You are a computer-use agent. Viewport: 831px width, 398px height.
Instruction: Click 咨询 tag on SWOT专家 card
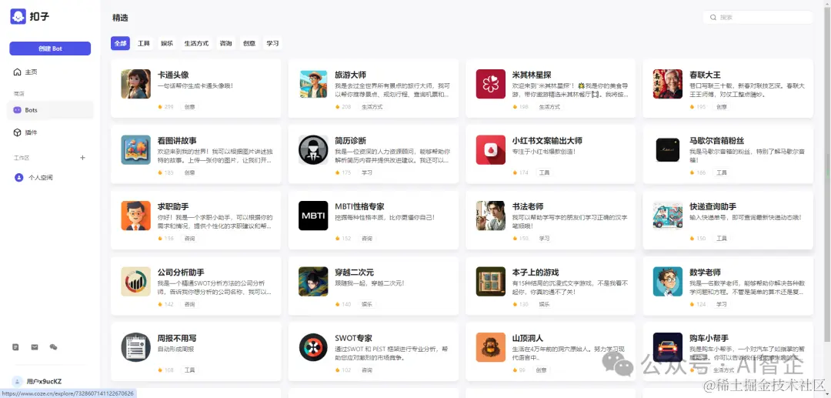[367, 370]
